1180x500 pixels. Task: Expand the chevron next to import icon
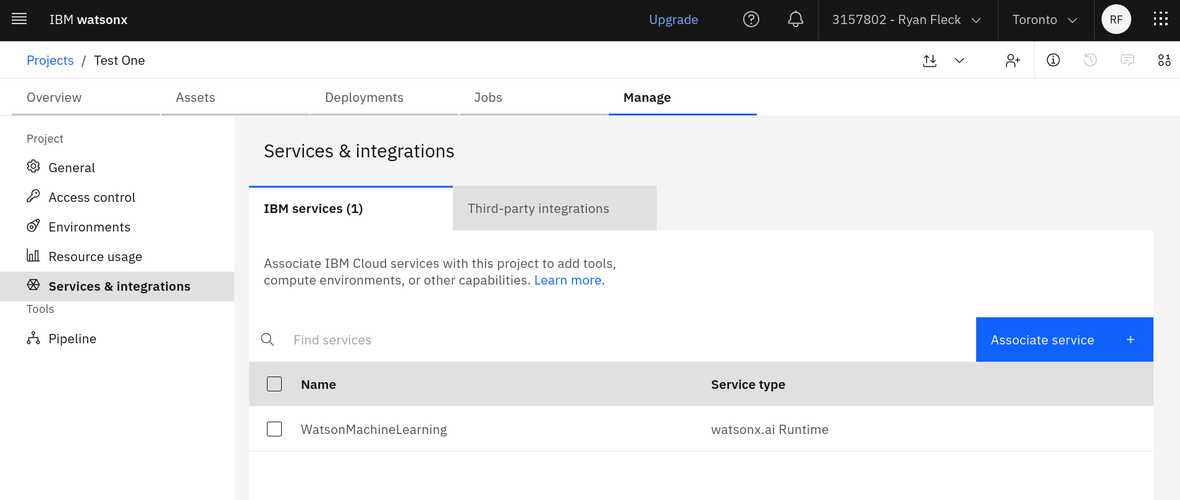tap(959, 60)
